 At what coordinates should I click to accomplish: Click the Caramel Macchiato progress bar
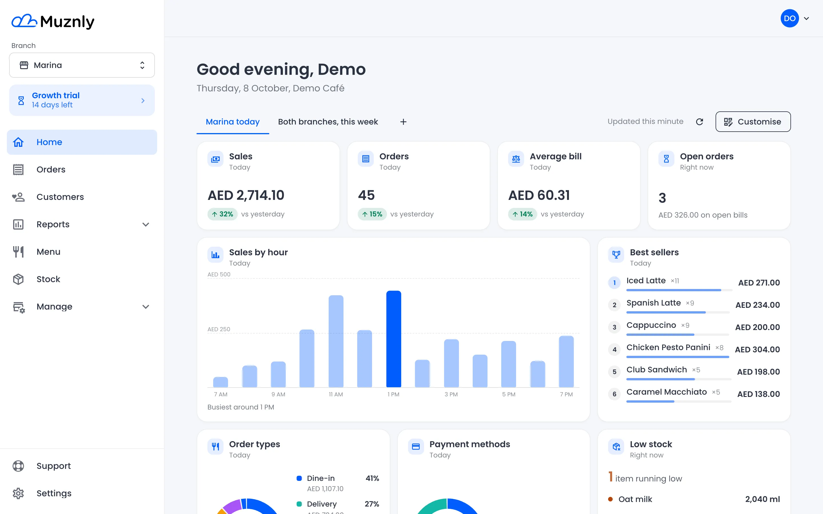tap(678, 401)
